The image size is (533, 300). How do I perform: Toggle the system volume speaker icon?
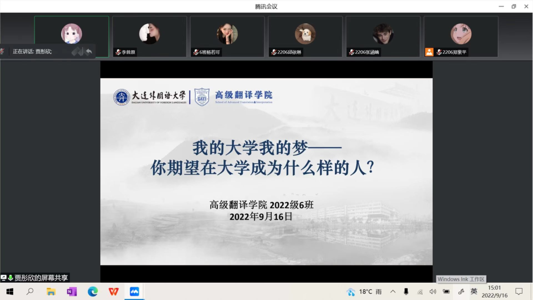433,292
